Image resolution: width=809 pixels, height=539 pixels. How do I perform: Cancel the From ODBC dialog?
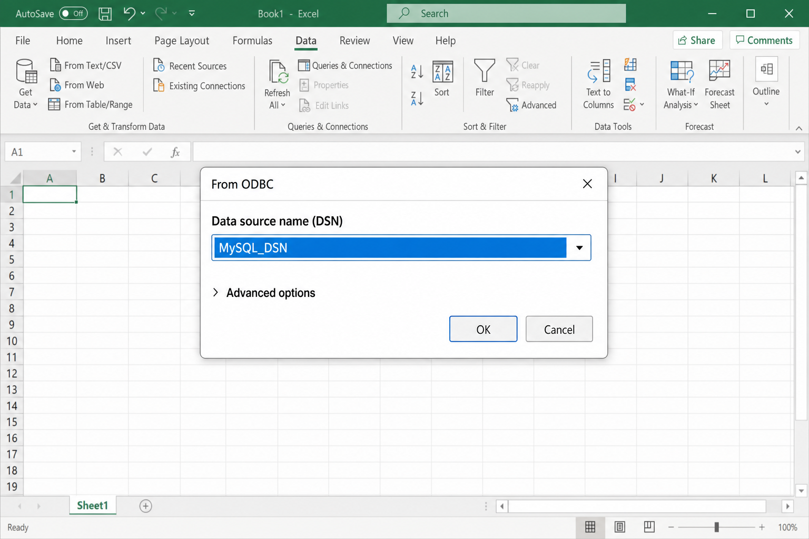click(559, 329)
